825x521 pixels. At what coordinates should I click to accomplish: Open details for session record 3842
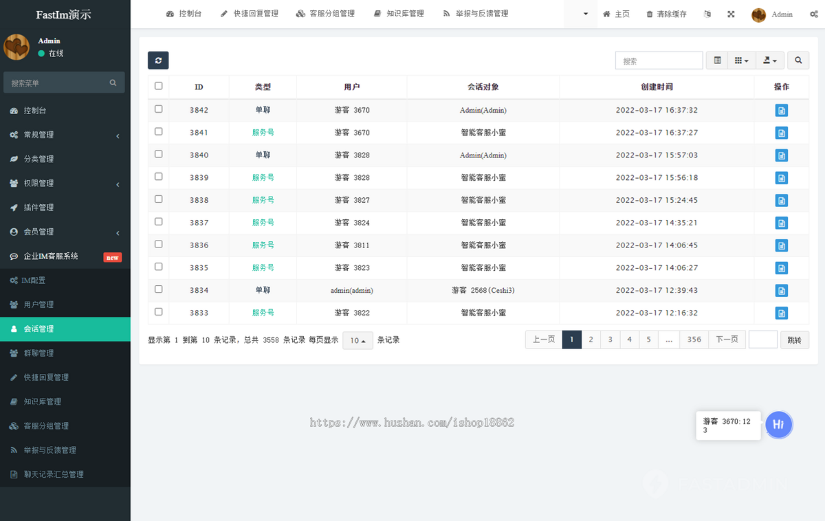point(781,110)
